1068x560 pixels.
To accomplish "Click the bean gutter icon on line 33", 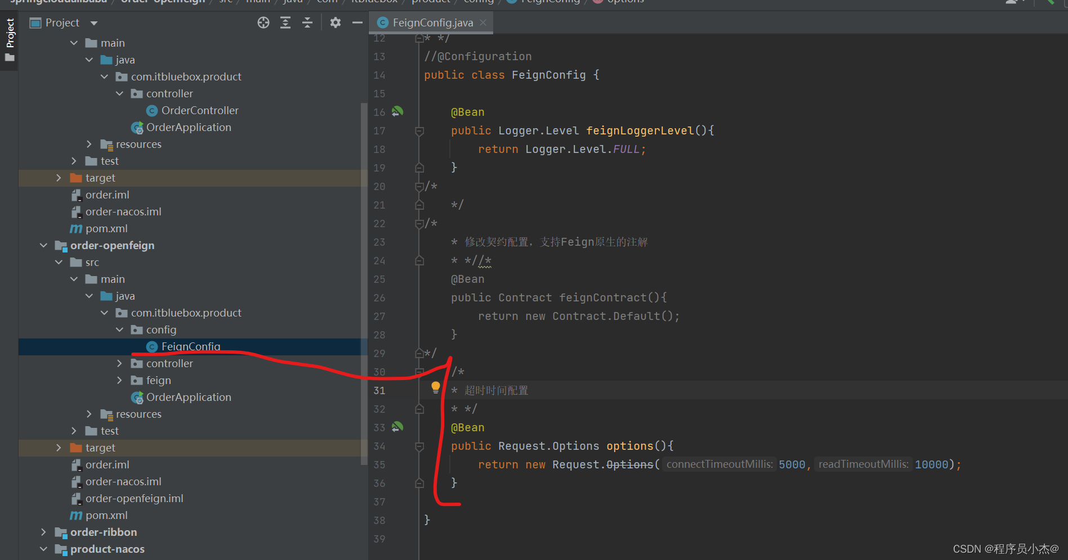I will point(397,427).
